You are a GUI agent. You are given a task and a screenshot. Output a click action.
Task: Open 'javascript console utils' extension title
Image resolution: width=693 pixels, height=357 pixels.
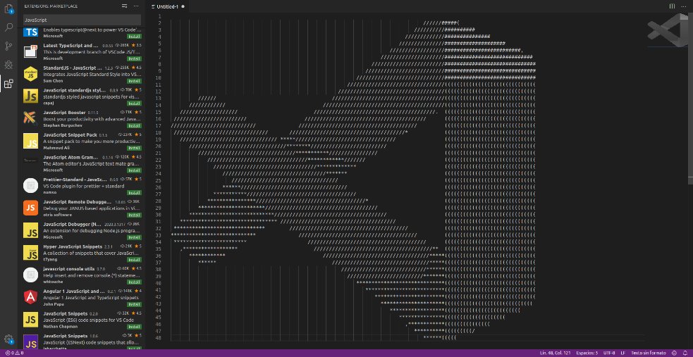[68, 269]
